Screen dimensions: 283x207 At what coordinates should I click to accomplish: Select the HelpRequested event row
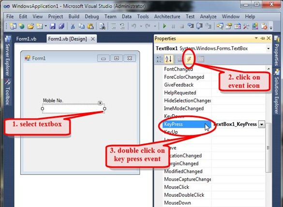pos(214,93)
